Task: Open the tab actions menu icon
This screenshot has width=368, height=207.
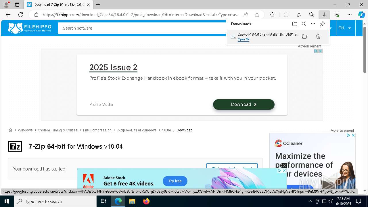Action: [x=17, y=5]
